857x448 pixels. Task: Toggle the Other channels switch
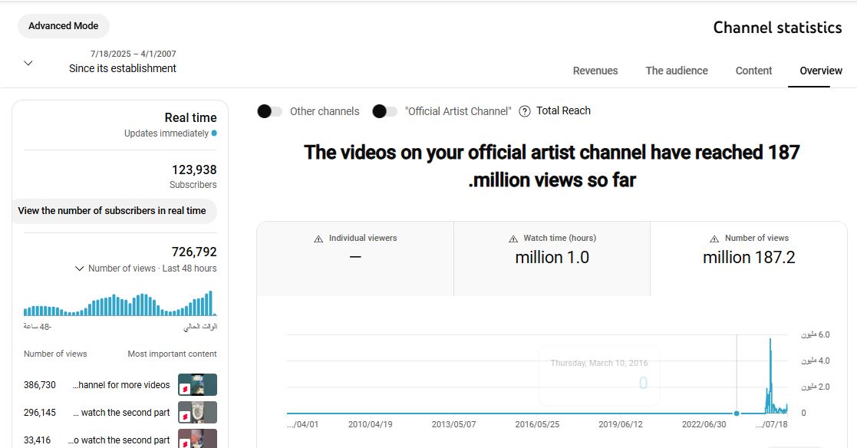pos(269,111)
